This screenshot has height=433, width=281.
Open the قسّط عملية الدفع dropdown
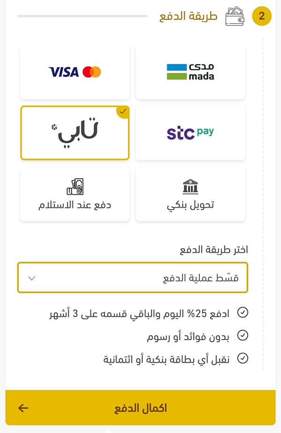pyautogui.click(x=133, y=278)
